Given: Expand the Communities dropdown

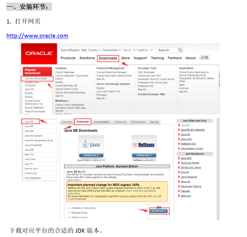Looking at the screenshot, I should tap(111, 50).
